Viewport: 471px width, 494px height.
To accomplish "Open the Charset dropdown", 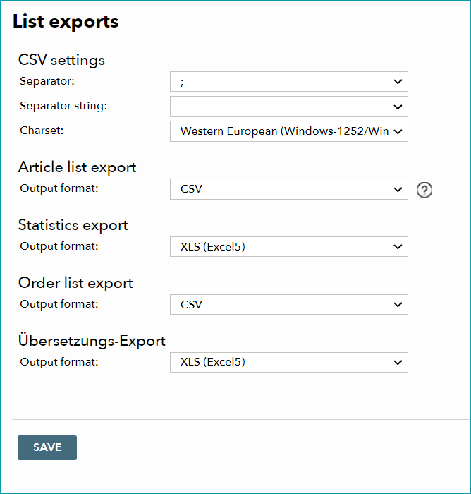I will (289, 131).
